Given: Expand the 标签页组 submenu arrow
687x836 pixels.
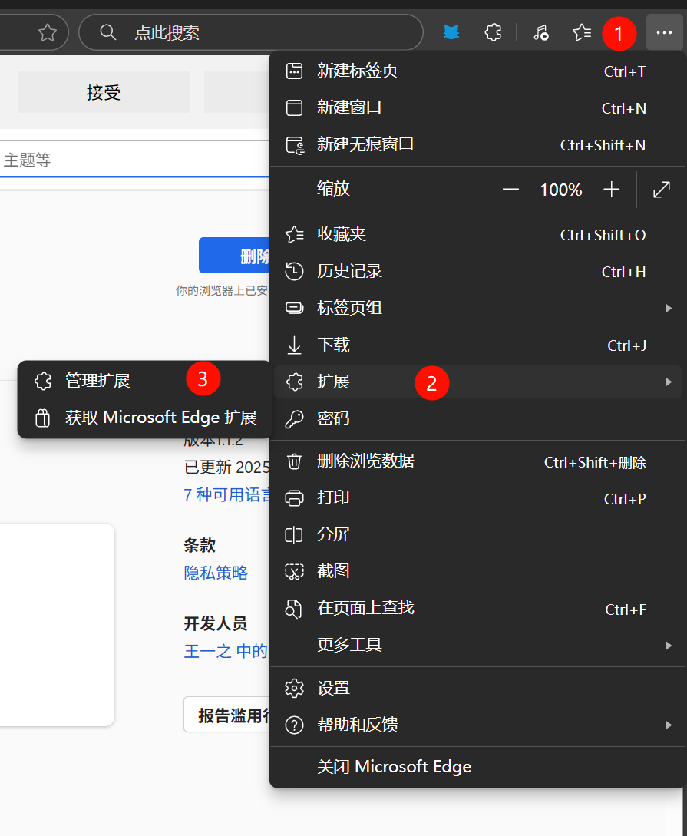Looking at the screenshot, I should [x=668, y=308].
